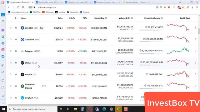
Task: Open WhatsApp in Opera sidebar
Action: coord(3,37)
